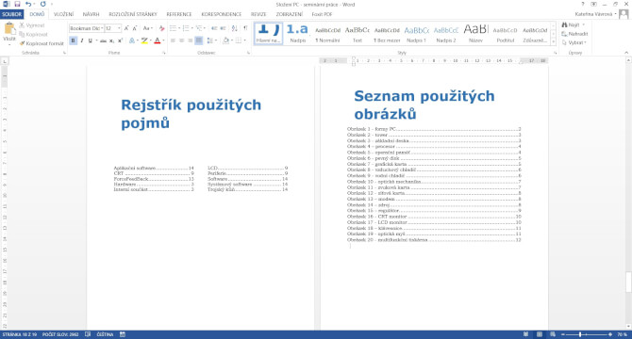Click the spell check icon in the status bar
Viewport: 632px width, 339px height.
[88, 334]
